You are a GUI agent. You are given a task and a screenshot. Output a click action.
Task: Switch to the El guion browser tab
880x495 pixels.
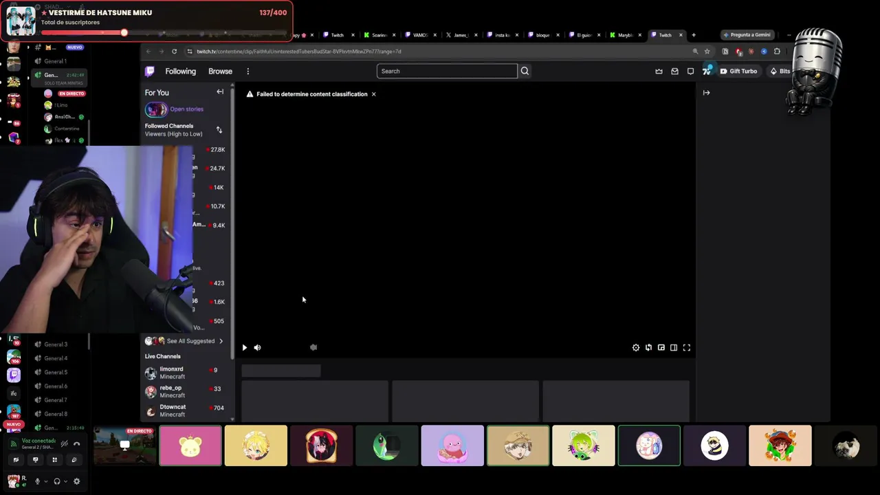[x=584, y=35]
